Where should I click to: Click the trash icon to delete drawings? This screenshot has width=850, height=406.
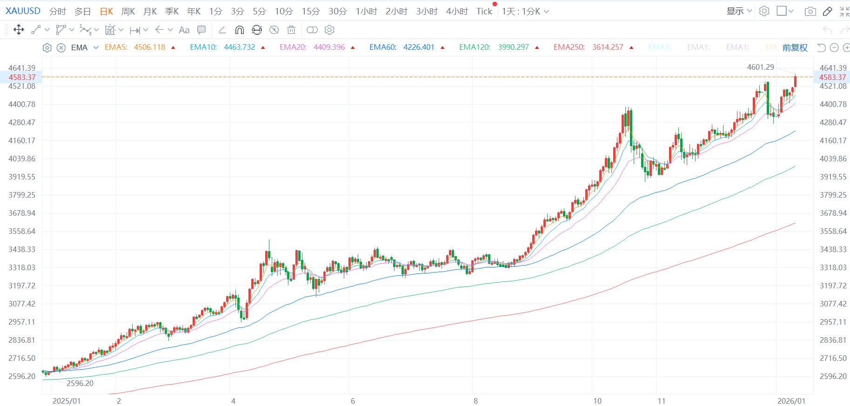[x=291, y=30]
